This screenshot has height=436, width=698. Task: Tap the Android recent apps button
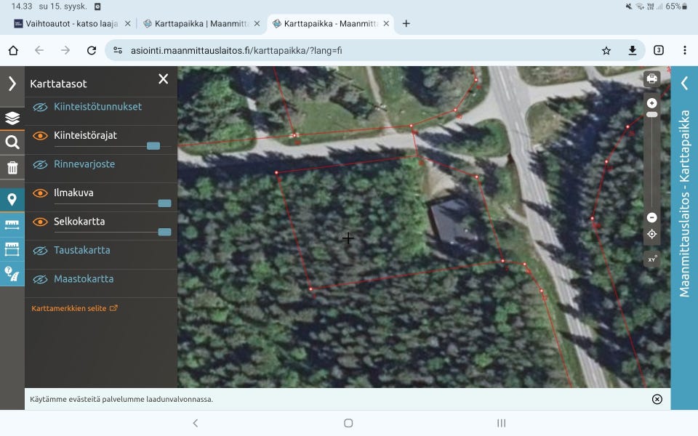coord(501,423)
